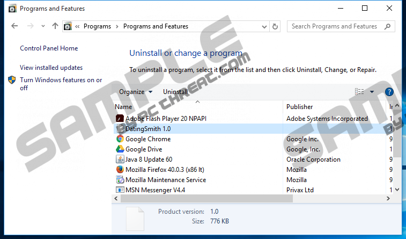This screenshot has height=239, width=406.
Task: Click the forward navigation arrow
Action: point(30,26)
